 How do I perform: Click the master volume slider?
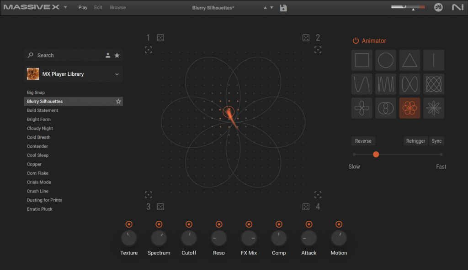[408, 7]
